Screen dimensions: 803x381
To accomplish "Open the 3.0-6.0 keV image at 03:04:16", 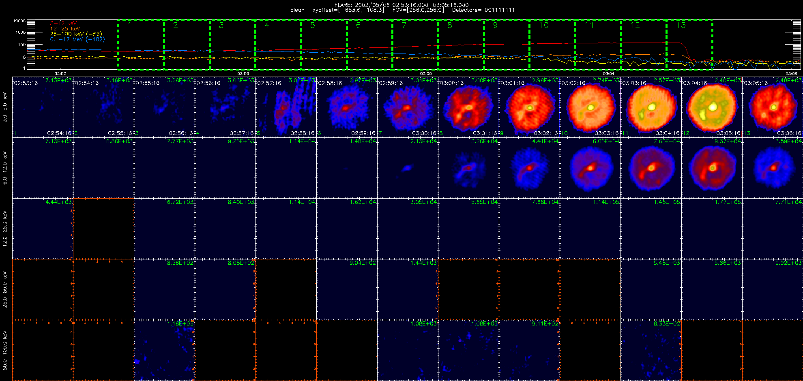I will (712, 107).
